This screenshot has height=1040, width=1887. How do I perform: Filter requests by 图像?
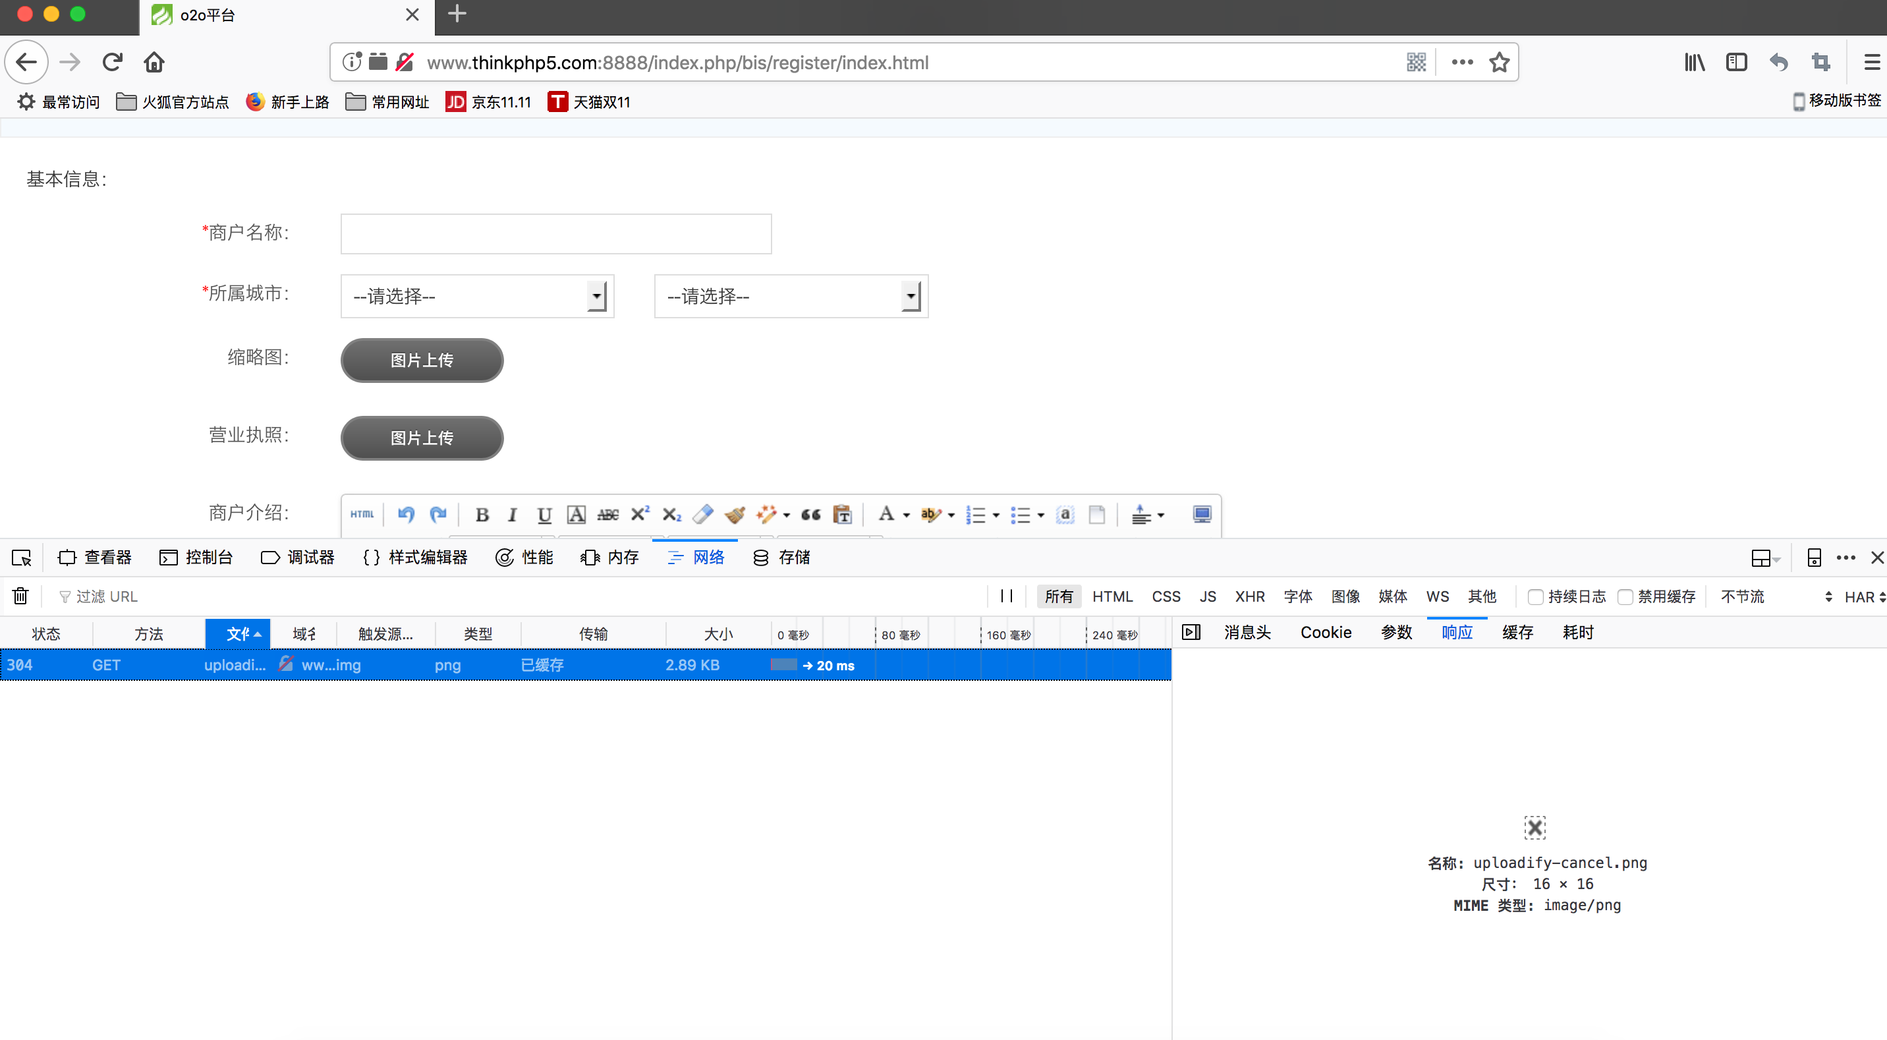[x=1345, y=596]
